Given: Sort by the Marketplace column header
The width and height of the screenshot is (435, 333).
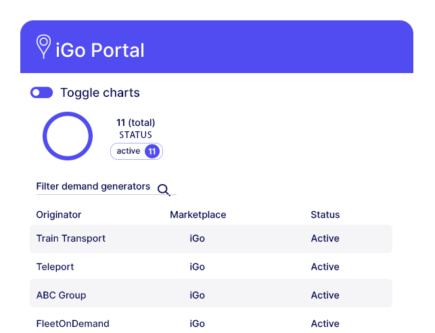Looking at the screenshot, I should [x=198, y=215].
